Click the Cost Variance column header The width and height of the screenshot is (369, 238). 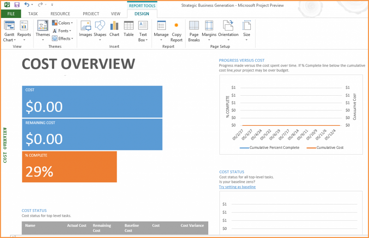click(192, 225)
